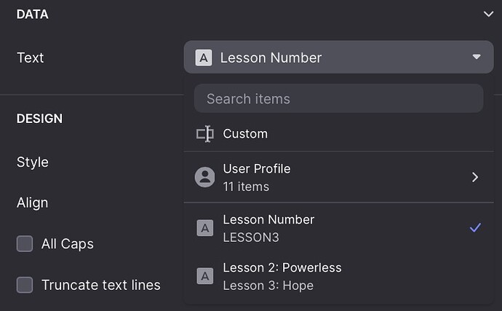
Task: Click the Lesson 2: Powerless column icon
Action: pyautogui.click(x=205, y=276)
